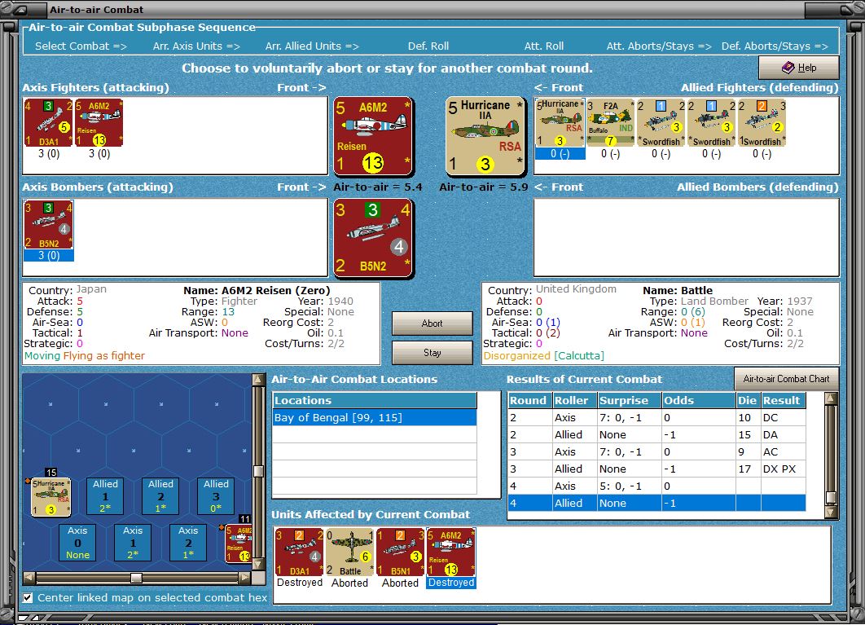
Task: Select the results row with DX PX result
Action: (656, 469)
